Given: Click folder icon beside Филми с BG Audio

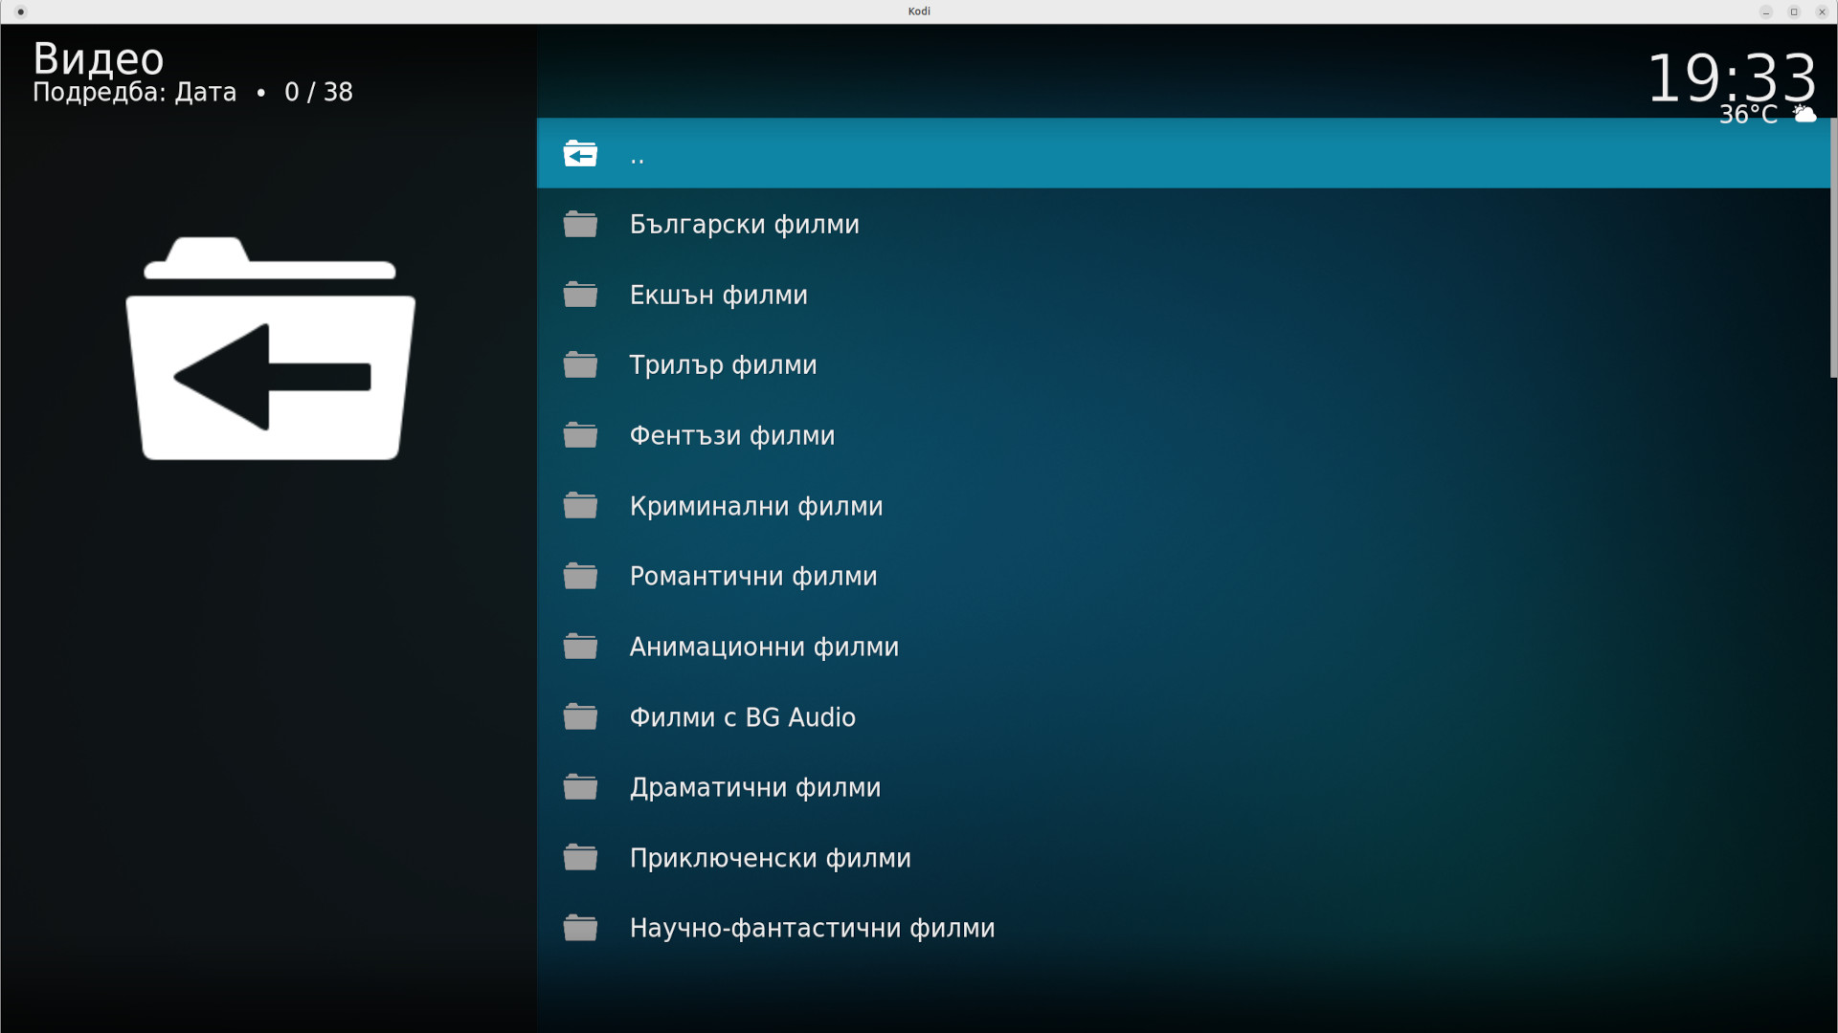Looking at the screenshot, I should coord(580,716).
